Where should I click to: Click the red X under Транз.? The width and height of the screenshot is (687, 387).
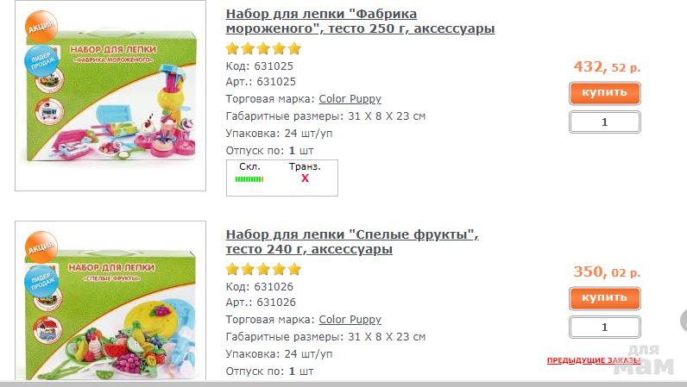tap(305, 178)
